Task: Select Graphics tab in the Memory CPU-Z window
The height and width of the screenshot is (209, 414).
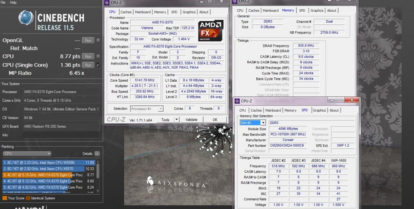Action: [x=317, y=11]
